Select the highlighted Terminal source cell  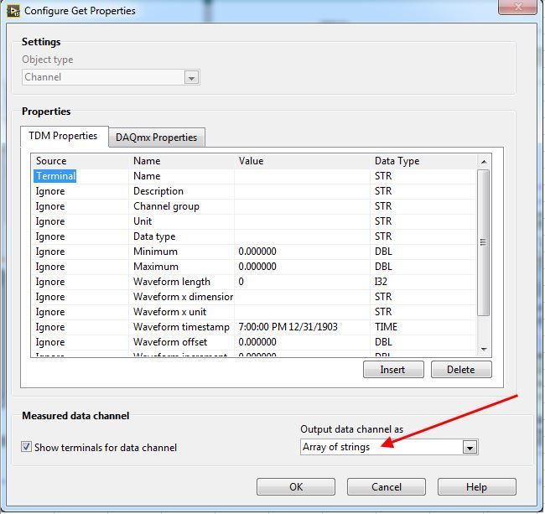tap(55, 176)
